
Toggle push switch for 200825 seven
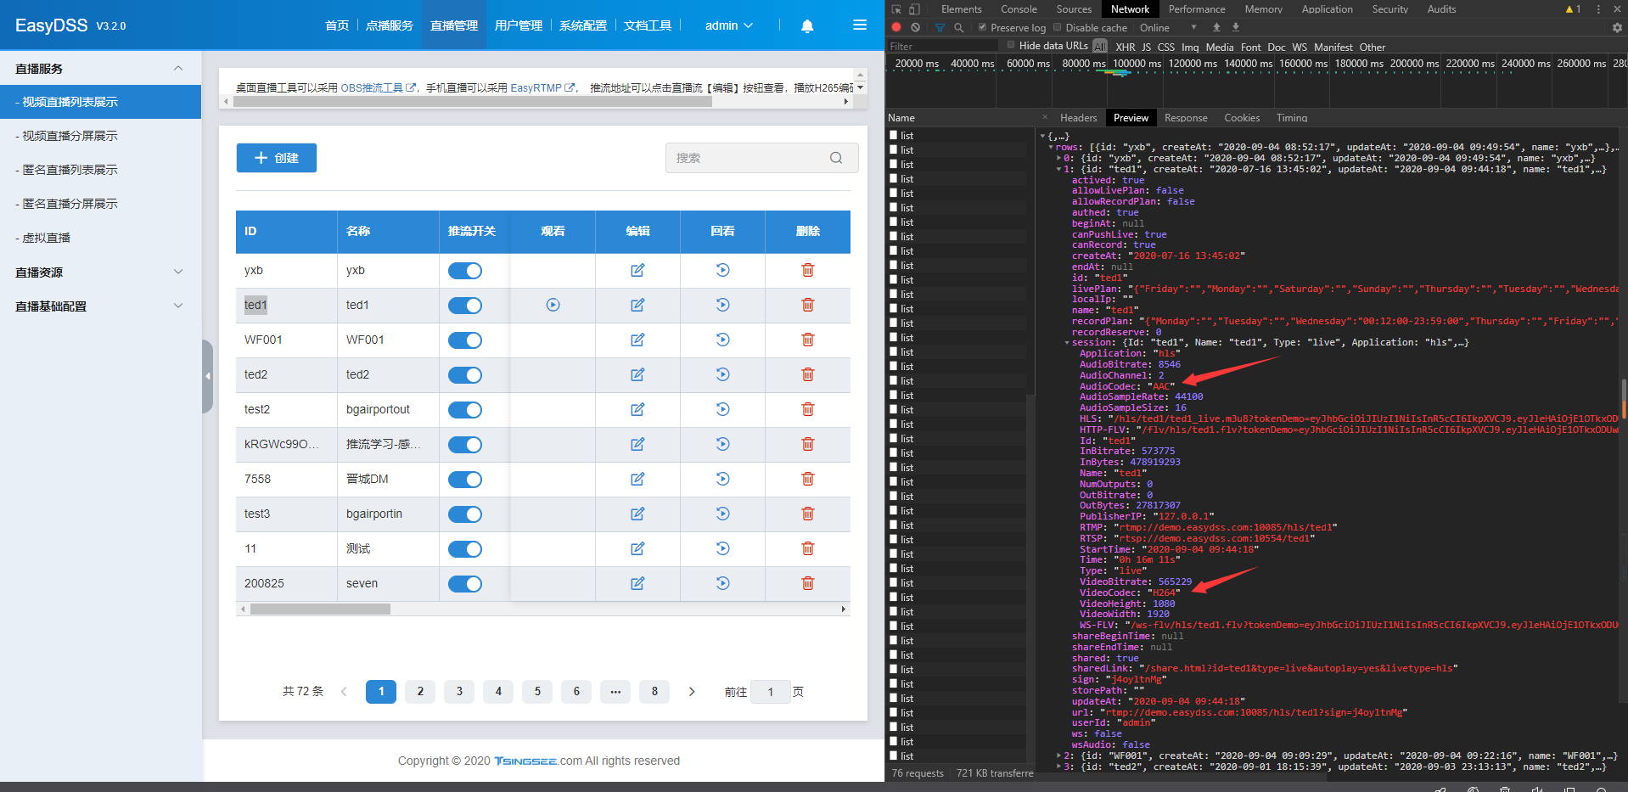pos(465,583)
